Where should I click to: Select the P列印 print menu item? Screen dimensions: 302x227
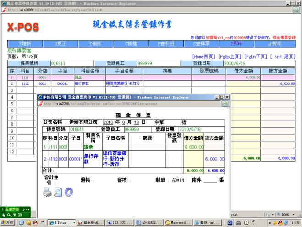point(236,44)
